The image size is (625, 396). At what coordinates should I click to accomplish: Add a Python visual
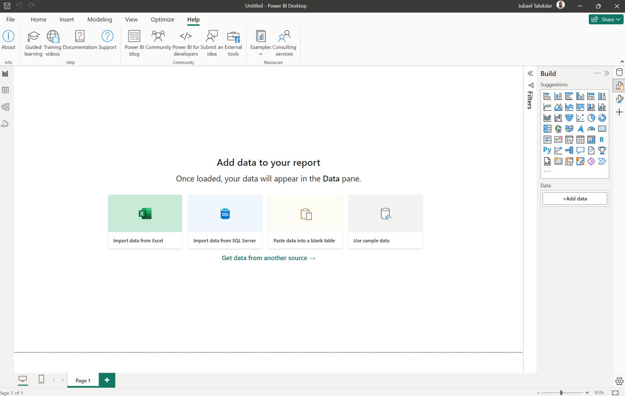click(x=547, y=150)
